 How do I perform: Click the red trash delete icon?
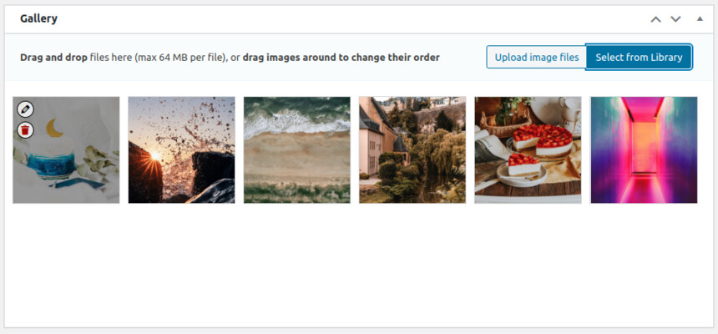[25, 130]
